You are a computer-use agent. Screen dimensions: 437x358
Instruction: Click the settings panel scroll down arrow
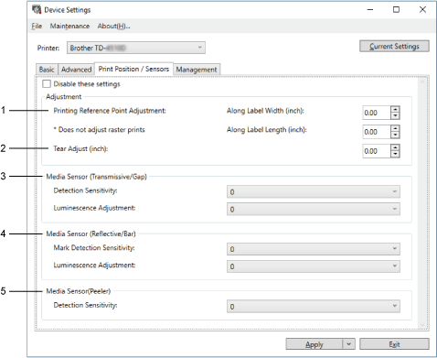(422, 325)
